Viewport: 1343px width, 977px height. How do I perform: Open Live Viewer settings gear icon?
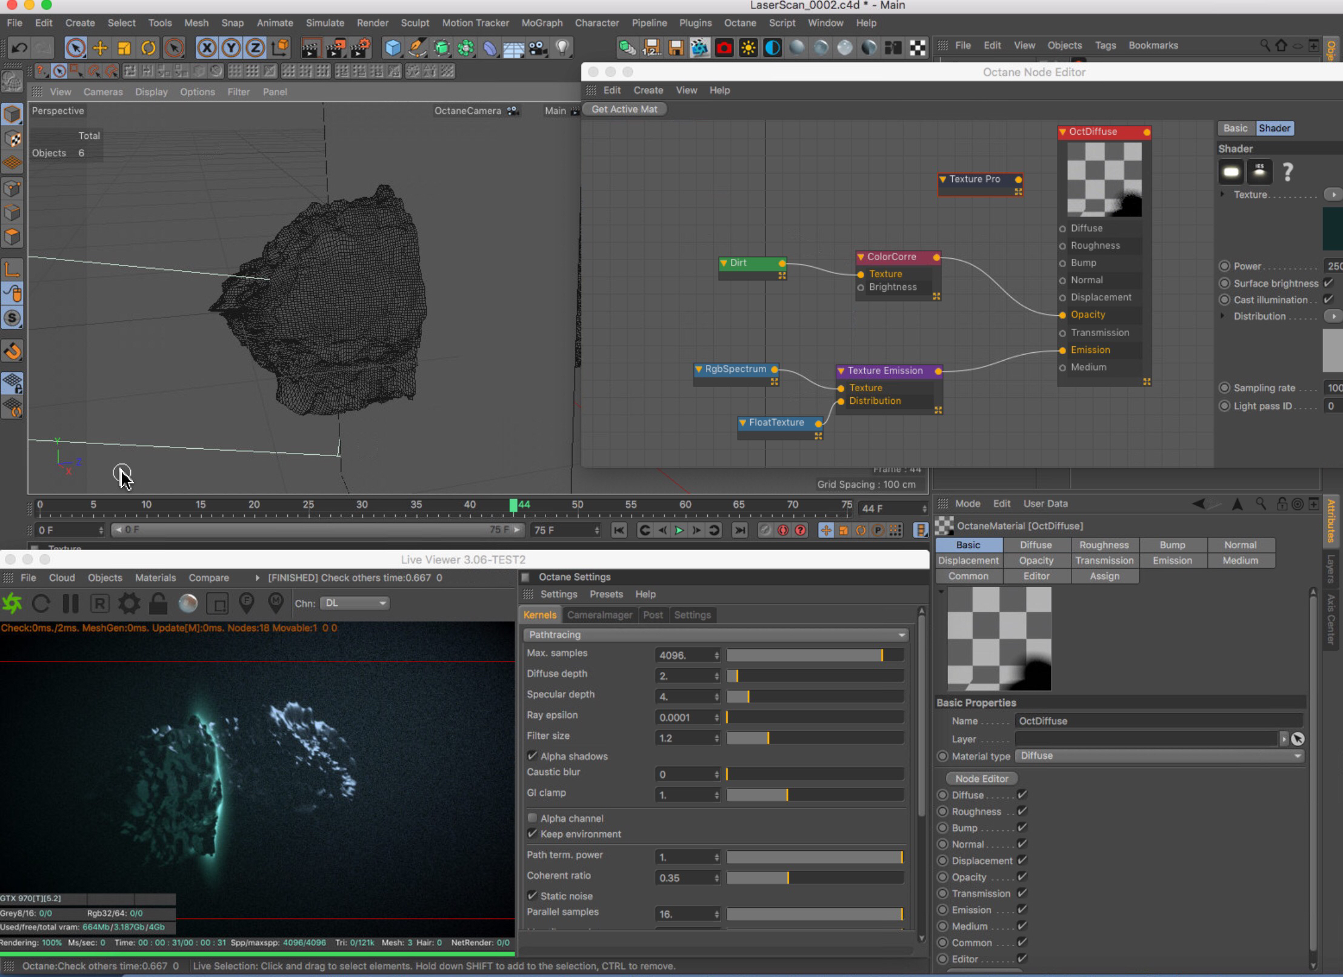[x=128, y=603]
